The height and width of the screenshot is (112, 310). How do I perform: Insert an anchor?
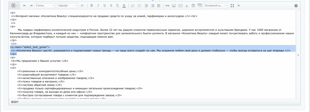[186, 5]
